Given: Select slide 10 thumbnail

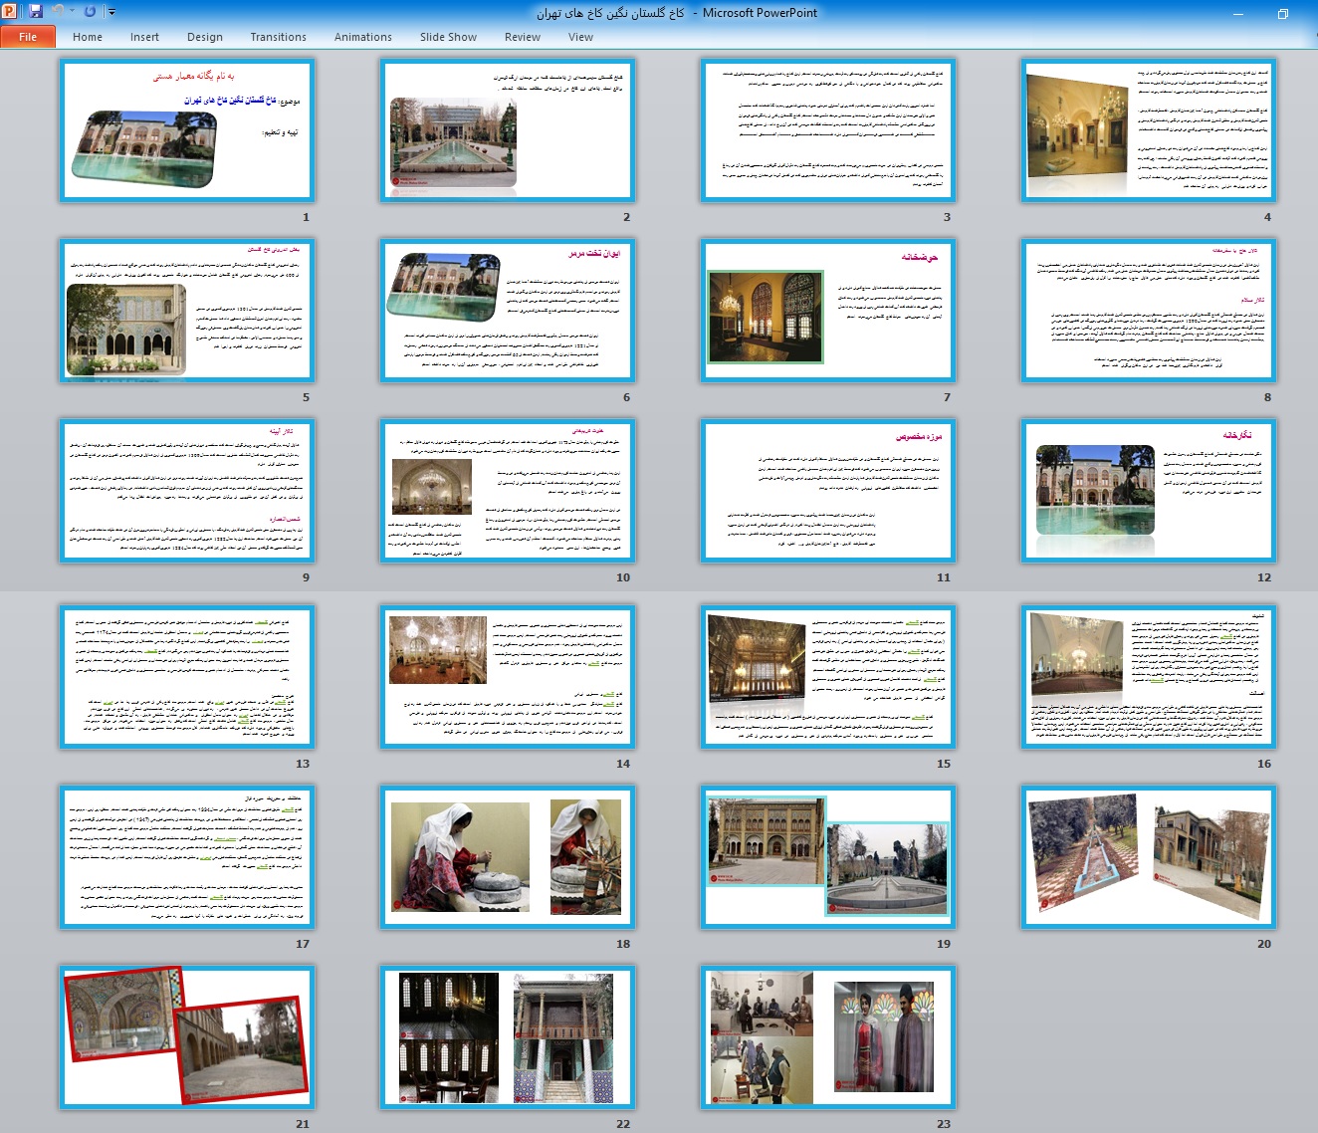Looking at the screenshot, I should pyautogui.click(x=508, y=491).
